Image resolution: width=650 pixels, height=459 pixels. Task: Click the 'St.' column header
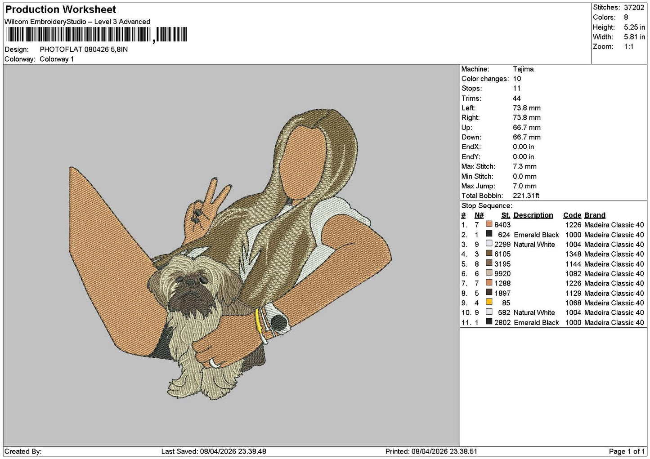[x=506, y=215]
